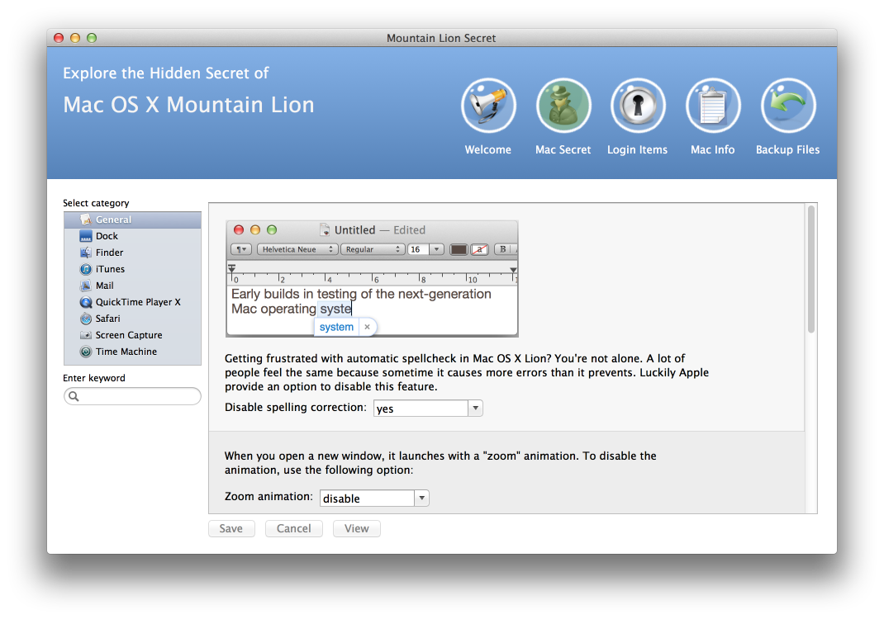Image resolution: width=884 pixels, height=619 pixels.
Task: Click the 'Zoom animation:' label
Action: (x=269, y=496)
